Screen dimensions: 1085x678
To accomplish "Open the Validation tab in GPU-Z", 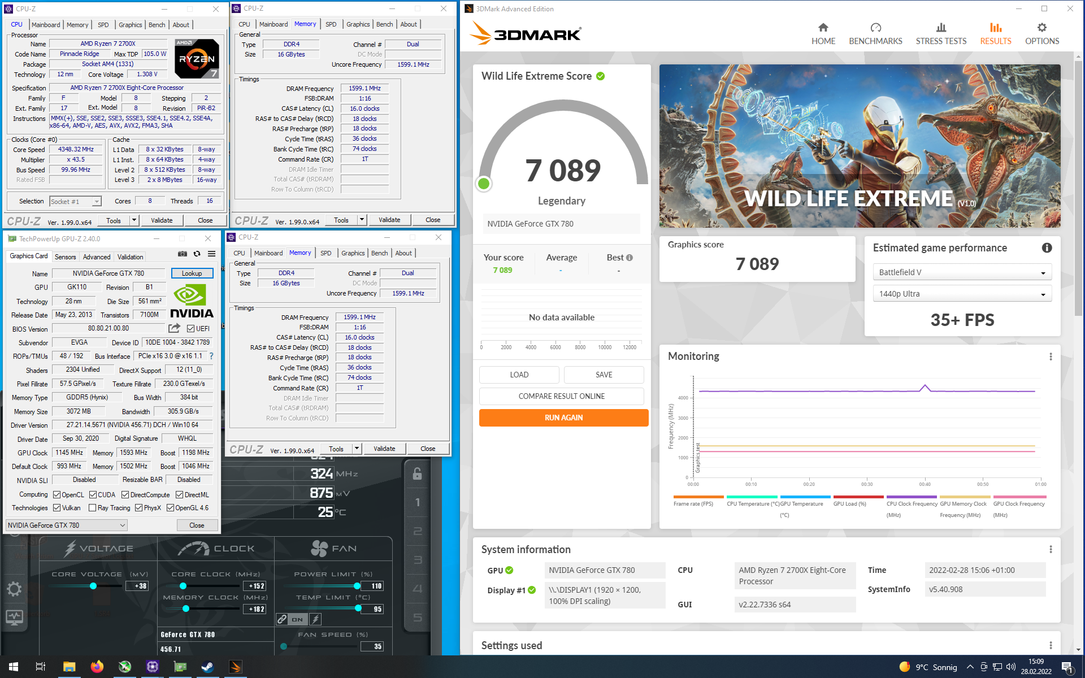I will (x=130, y=257).
